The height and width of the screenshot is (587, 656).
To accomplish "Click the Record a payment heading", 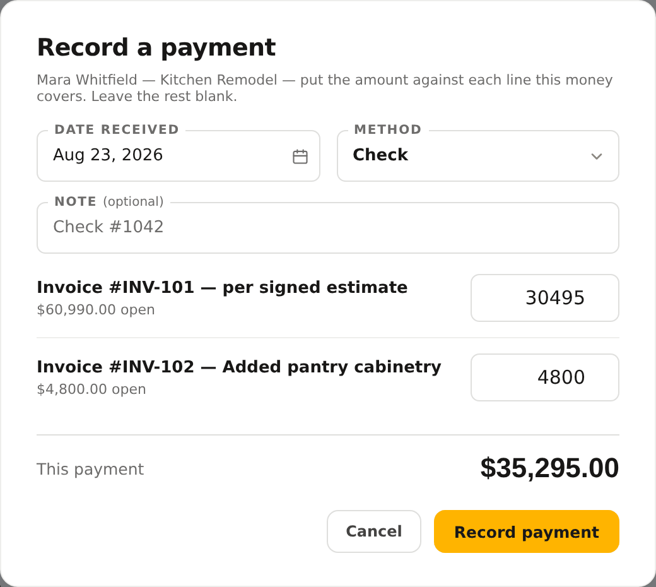I will coord(156,47).
